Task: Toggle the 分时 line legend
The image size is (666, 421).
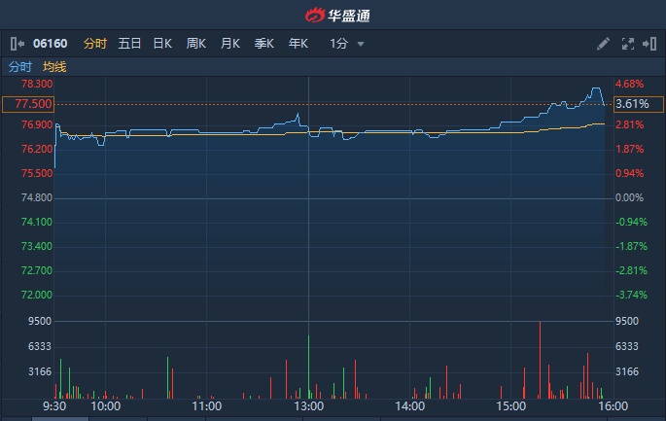Action: [20, 67]
